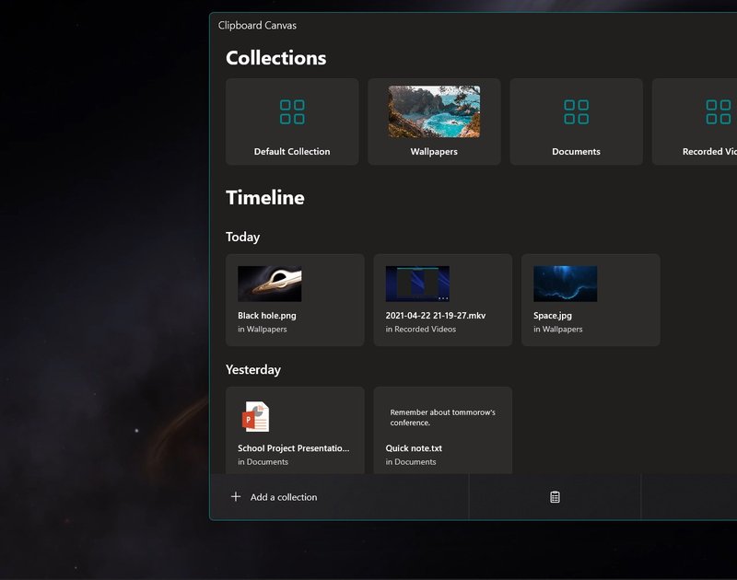Image resolution: width=737 pixels, height=580 pixels.
Task: Click the Default Collection grid icon
Action: [x=292, y=112]
